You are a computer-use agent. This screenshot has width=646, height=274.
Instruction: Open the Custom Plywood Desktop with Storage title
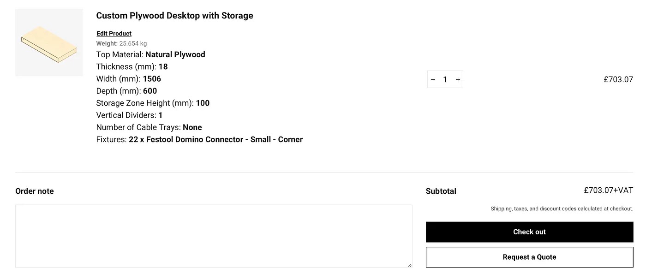pos(174,16)
